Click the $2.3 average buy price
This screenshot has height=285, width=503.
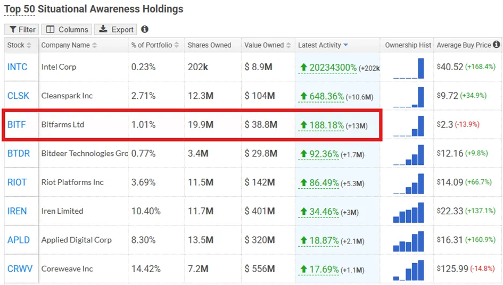(445, 125)
